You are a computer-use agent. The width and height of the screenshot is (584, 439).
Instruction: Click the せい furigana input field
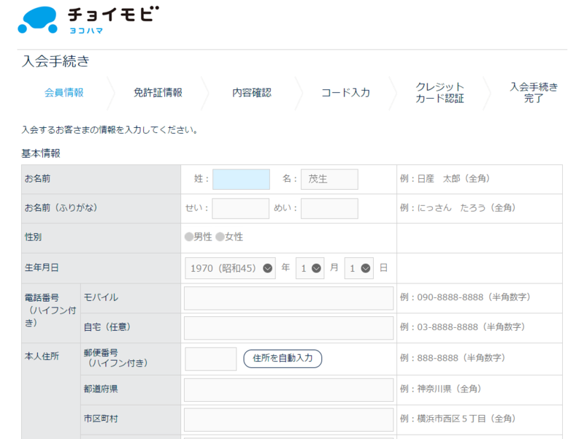point(242,209)
